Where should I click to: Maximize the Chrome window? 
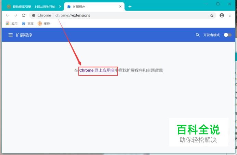pyautogui.click(x=218, y=4)
